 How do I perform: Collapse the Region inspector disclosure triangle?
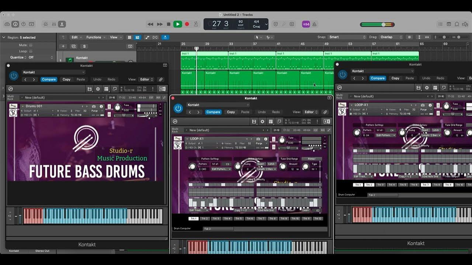click(x=4, y=37)
